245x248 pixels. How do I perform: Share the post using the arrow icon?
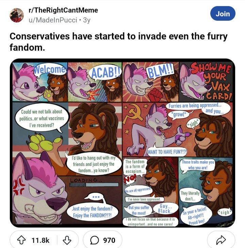coord(222,240)
